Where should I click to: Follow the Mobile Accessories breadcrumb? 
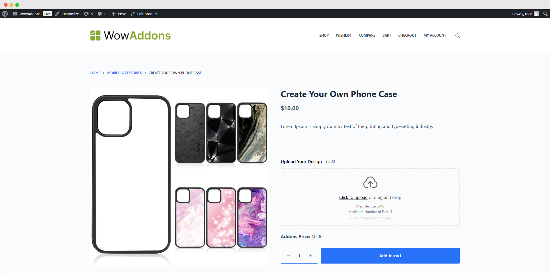pyautogui.click(x=124, y=73)
